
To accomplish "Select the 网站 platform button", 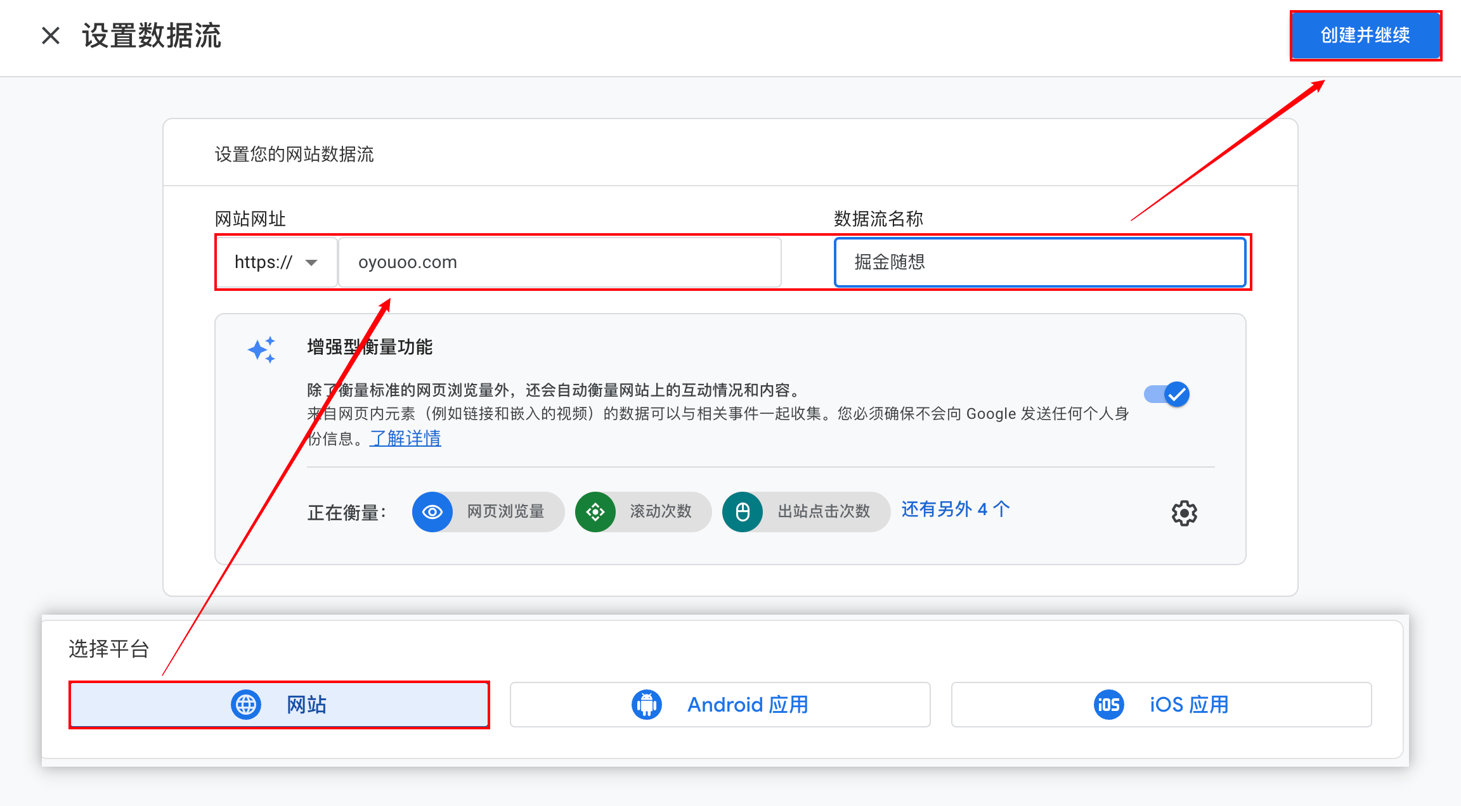I will pyautogui.click(x=279, y=705).
